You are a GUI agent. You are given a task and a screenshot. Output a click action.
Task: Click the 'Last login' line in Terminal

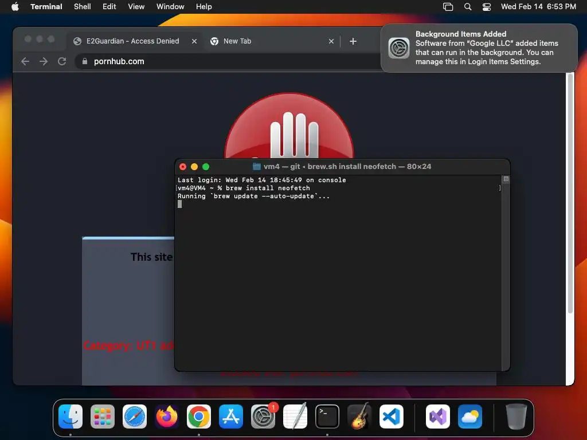[x=261, y=180]
